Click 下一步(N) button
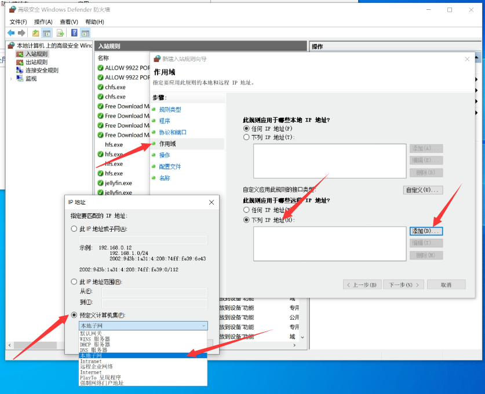Image resolution: width=485 pixels, height=394 pixels. pos(404,284)
